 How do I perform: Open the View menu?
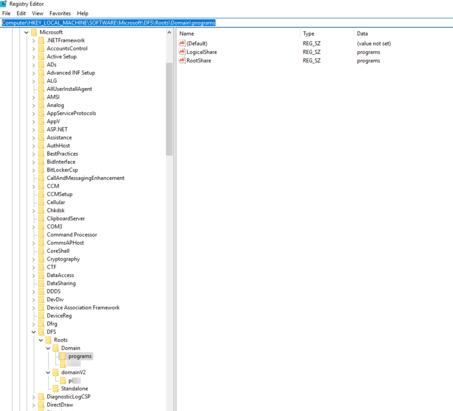pos(38,13)
